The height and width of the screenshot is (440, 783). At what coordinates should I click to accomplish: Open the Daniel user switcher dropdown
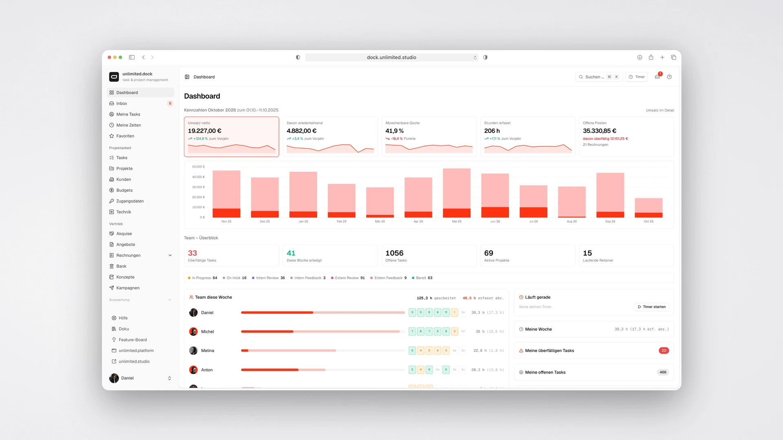(140, 378)
